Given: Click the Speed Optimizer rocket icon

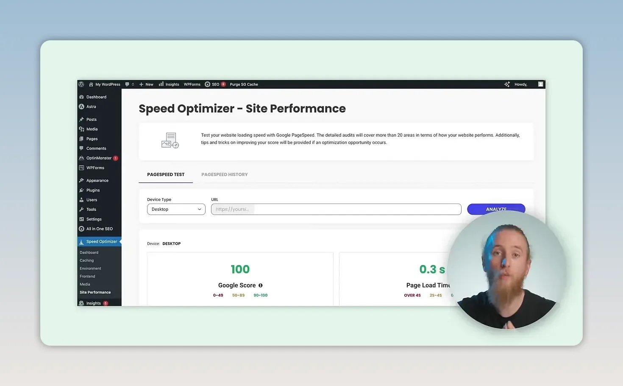Looking at the screenshot, I should (81, 242).
